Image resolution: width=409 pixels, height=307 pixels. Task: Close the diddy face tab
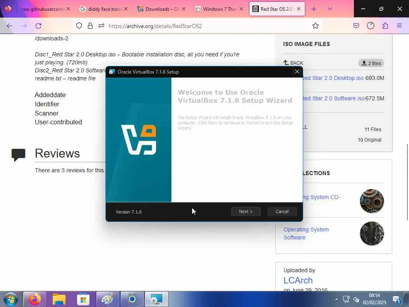[x=126, y=9]
